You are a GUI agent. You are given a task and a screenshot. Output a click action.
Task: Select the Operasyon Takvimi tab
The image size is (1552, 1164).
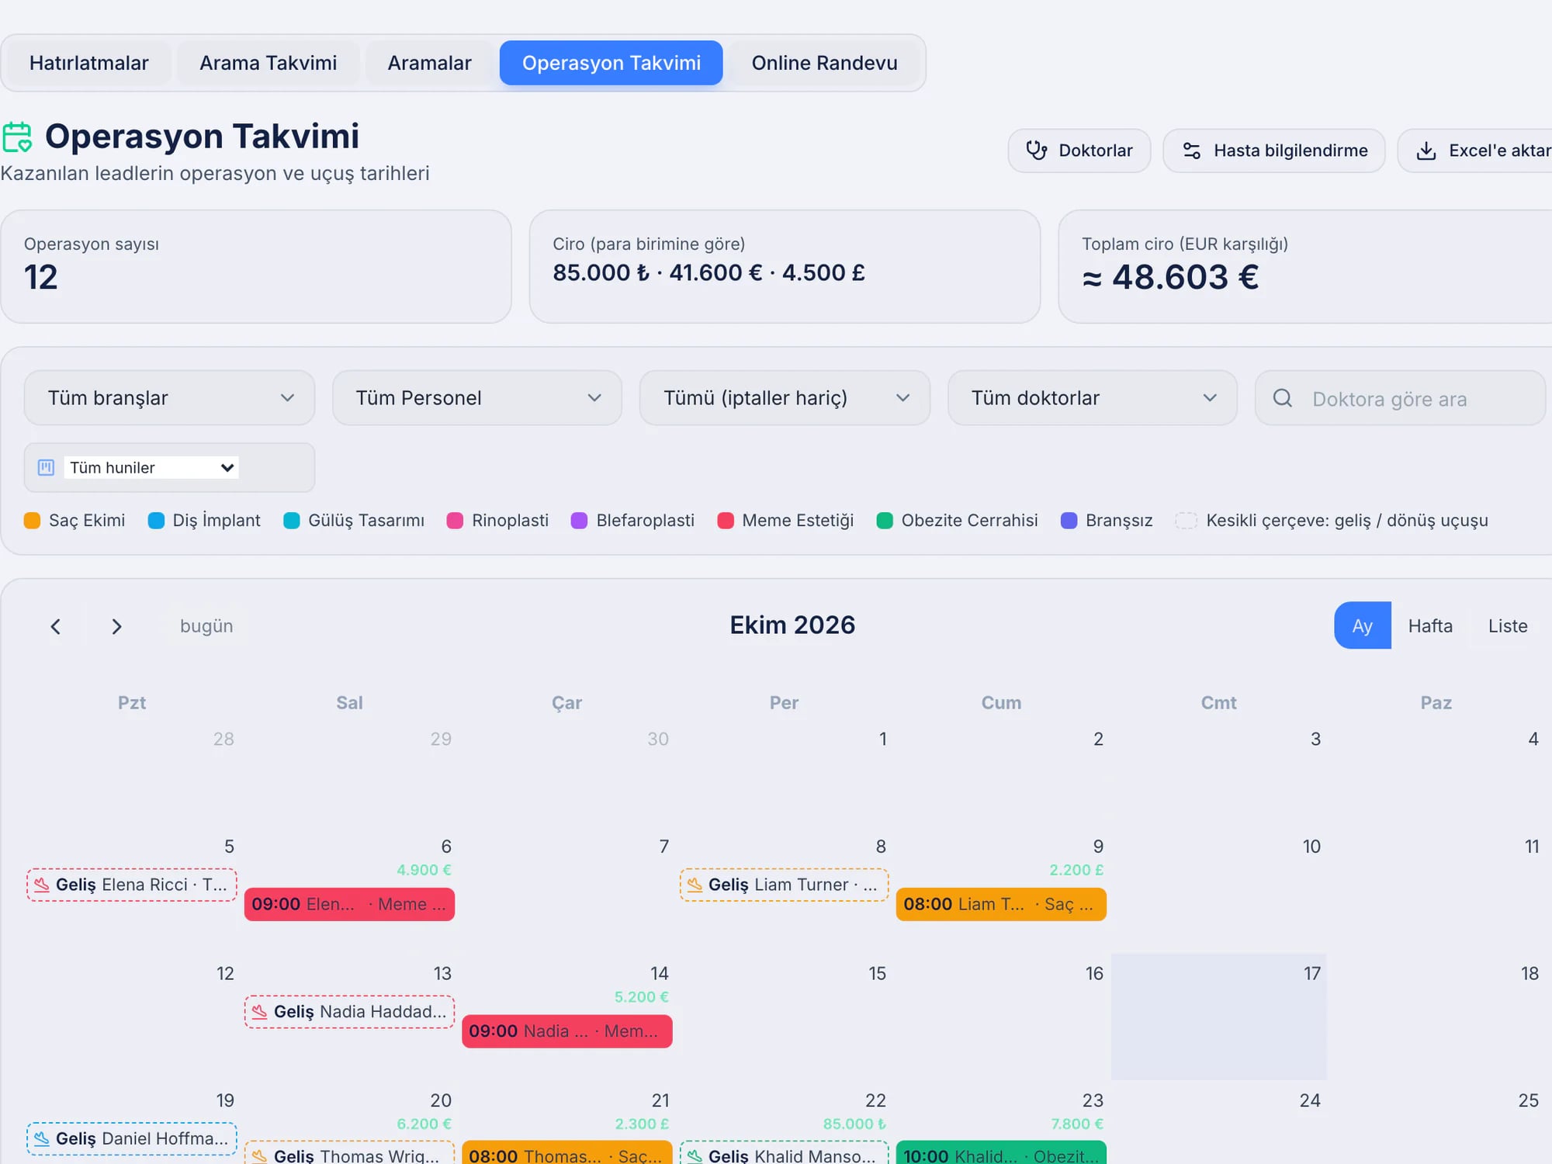611,63
